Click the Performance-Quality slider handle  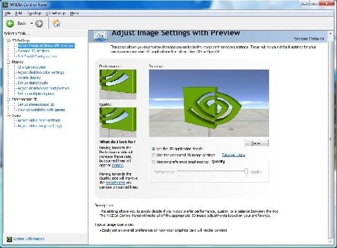coord(246,171)
